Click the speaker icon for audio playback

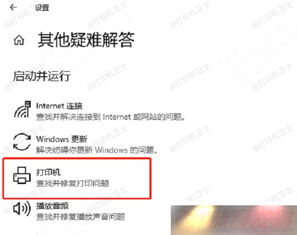pos(22,208)
